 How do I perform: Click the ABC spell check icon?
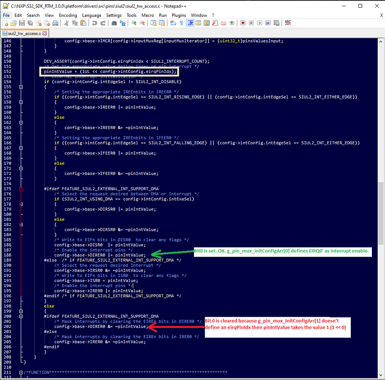point(288,23)
